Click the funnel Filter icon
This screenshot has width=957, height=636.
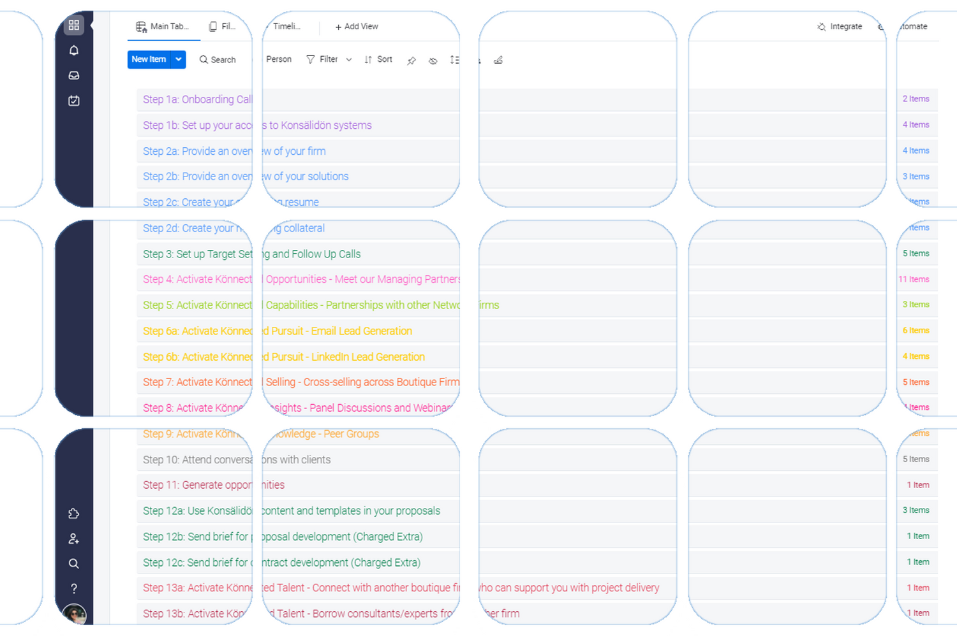pos(311,59)
